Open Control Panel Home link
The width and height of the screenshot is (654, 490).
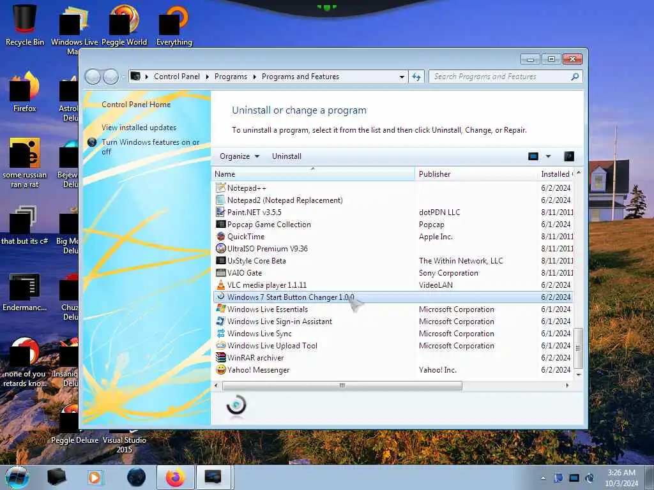coord(136,105)
